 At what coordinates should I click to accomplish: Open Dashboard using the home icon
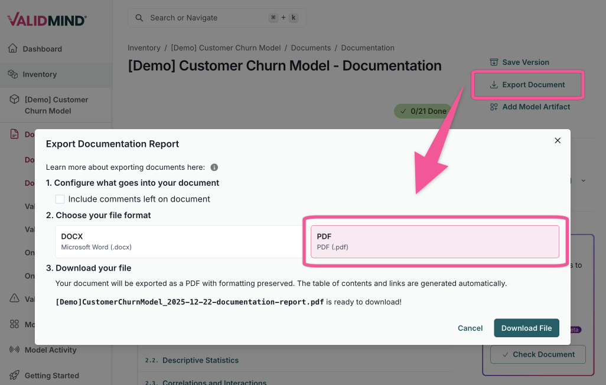point(12,48)
